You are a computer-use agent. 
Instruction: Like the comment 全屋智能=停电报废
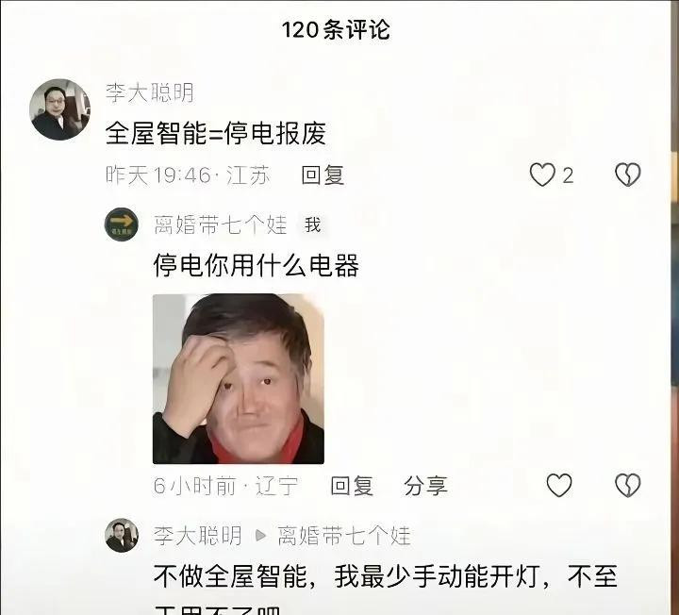pos(542,175)
